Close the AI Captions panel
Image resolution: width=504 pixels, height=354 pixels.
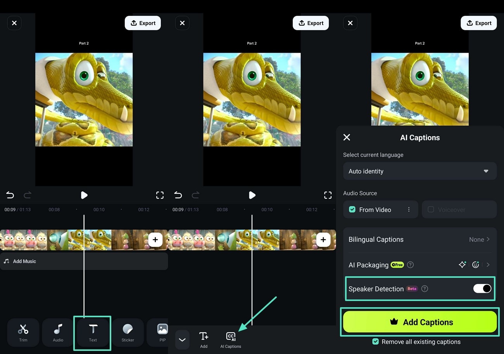pyautogui.click(x=347, y=137)
